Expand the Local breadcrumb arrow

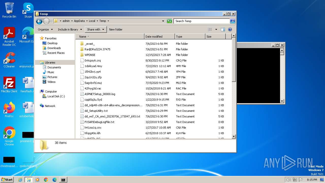(x=97, y=21)
